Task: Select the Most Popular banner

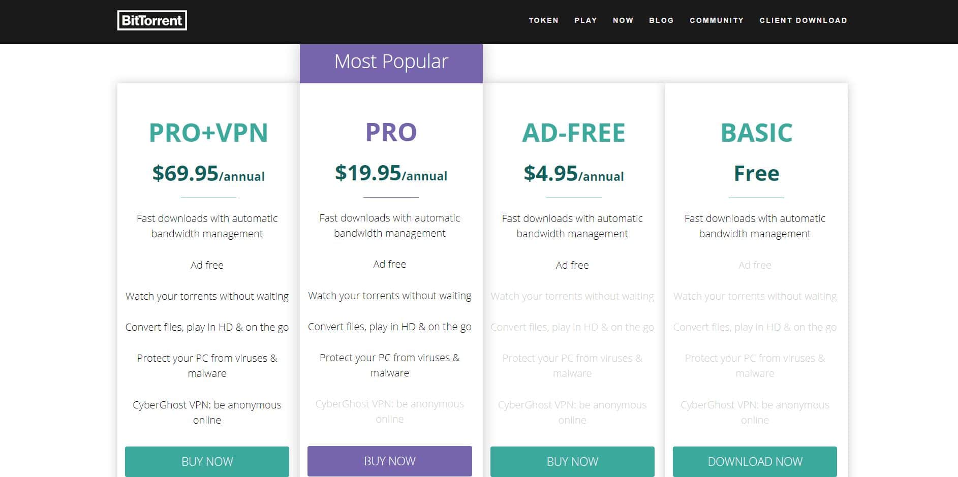Action: click(391, 63)
